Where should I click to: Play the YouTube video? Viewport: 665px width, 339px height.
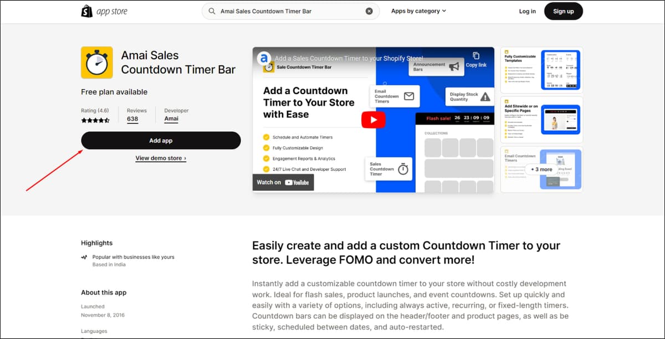pos(374,120)
